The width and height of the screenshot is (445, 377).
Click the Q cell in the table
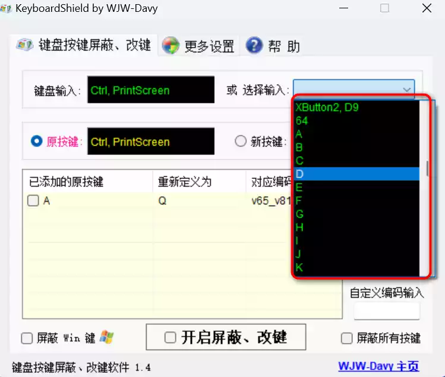[x=162, y=201]
